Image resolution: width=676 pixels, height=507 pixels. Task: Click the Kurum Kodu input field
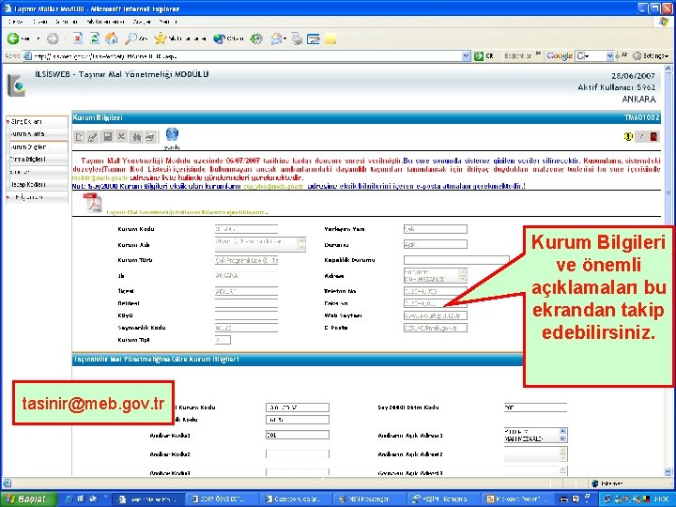point(246,229)
